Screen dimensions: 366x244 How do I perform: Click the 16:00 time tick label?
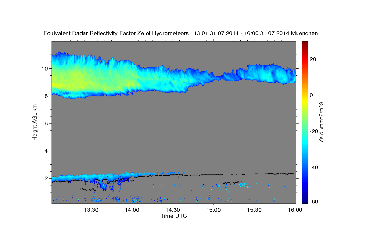click(295, 210)
